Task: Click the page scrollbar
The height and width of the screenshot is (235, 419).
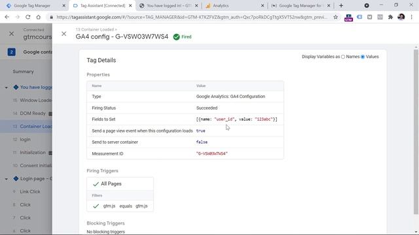Action: coord(416,132)
